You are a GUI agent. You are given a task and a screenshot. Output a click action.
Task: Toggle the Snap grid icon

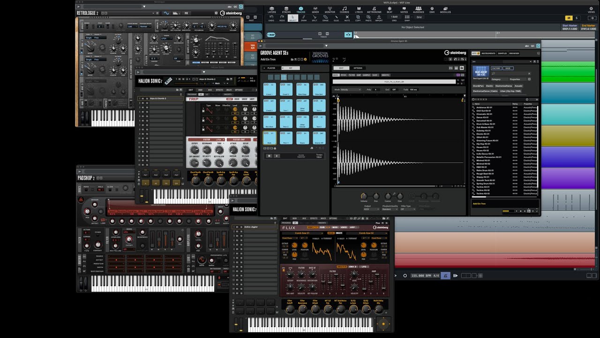pos(407,18)
